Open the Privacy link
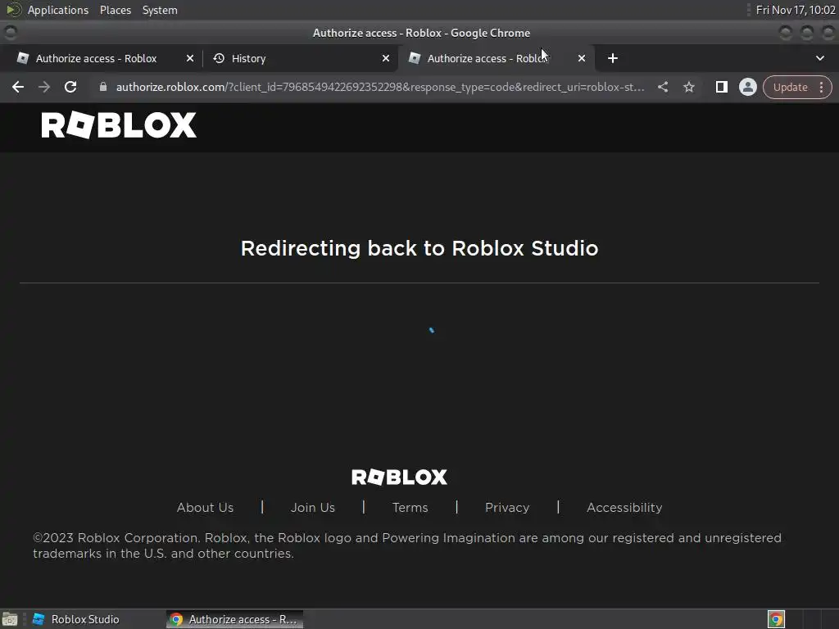839x629 pixels. [507, 508]
